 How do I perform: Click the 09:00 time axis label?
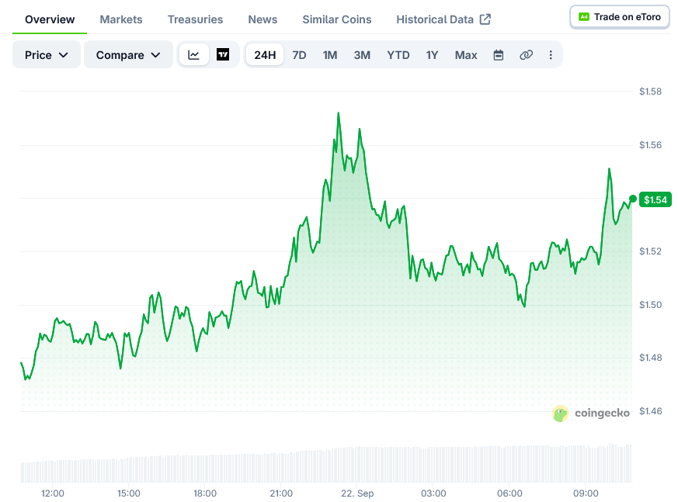[586, 493]
